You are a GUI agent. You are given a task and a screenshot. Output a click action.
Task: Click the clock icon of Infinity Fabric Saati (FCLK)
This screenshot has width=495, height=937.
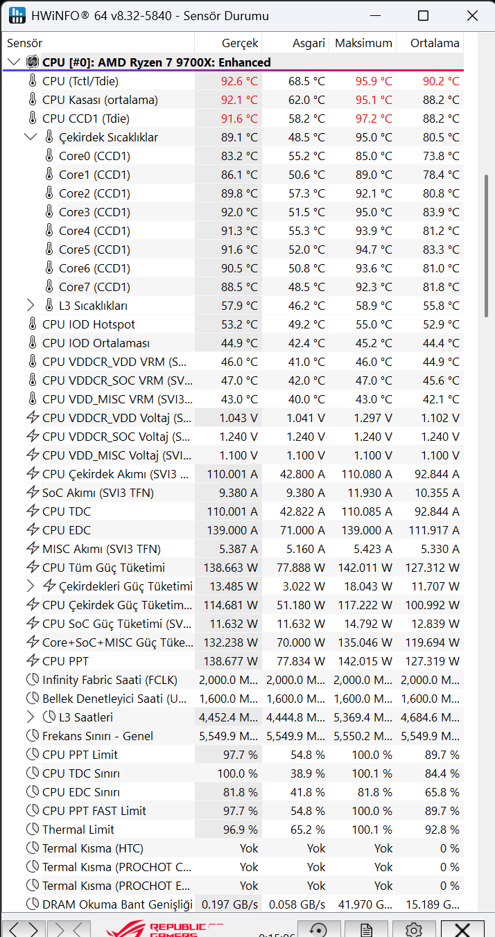[x=33, y=680]
